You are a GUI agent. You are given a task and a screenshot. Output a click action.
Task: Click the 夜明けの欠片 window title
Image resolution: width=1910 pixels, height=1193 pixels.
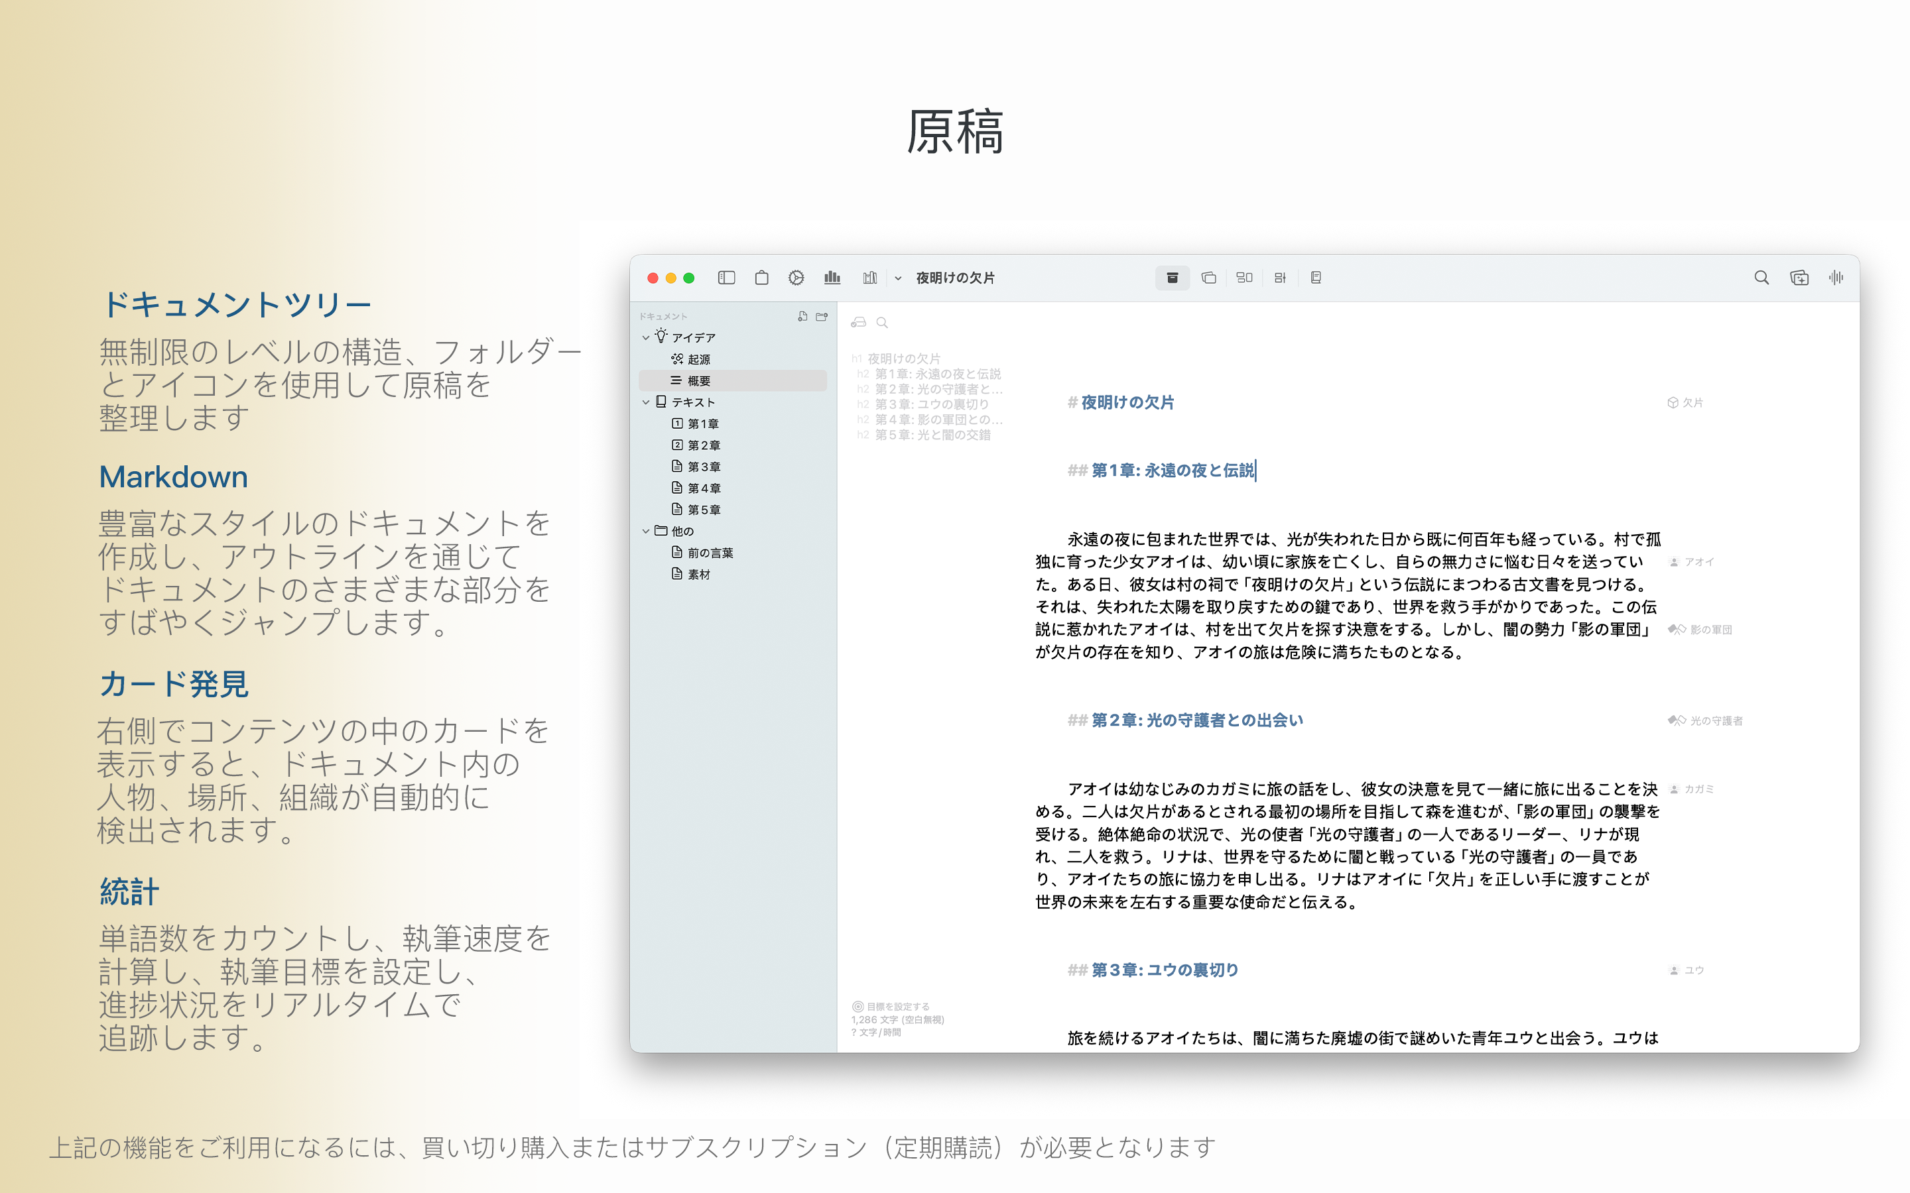point(955,278)
